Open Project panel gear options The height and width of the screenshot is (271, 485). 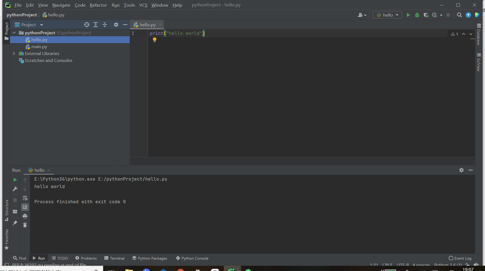116,25
